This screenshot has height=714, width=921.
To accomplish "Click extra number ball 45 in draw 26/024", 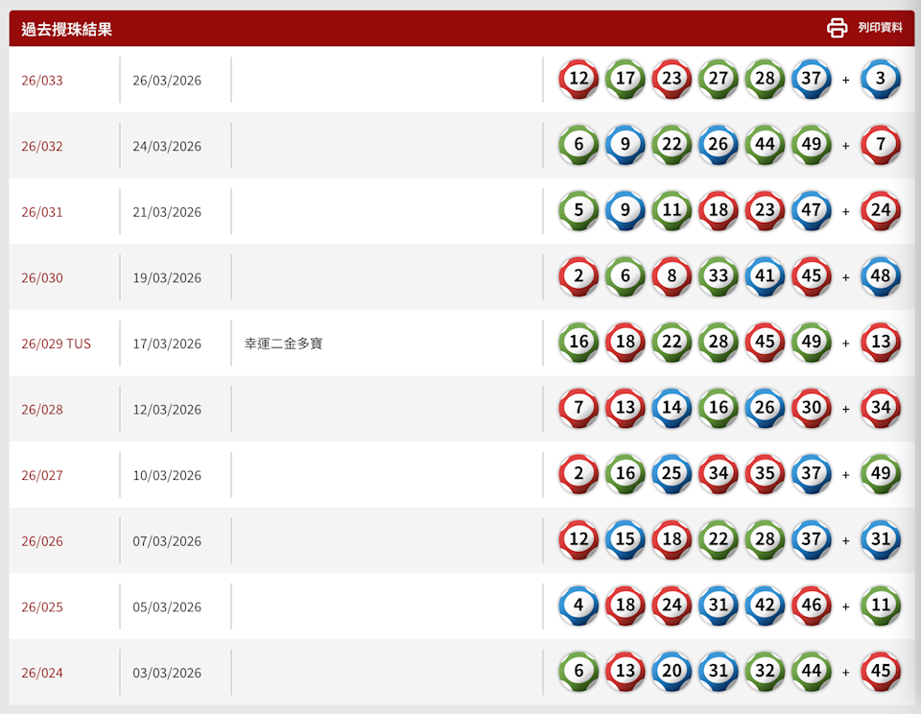I will [x=881, y=672].
